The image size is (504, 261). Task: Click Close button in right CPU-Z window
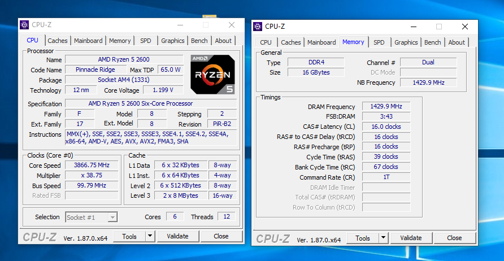(454, 238)
